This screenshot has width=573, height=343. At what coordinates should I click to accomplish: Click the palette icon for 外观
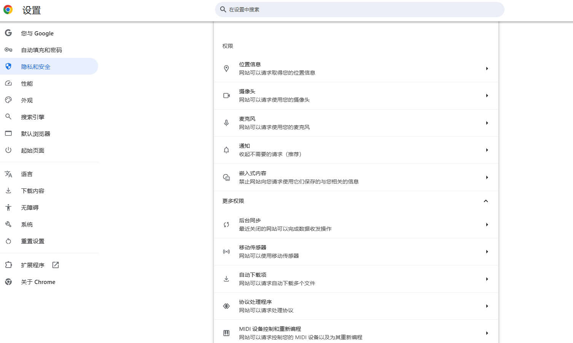click(x=8, y=100)
